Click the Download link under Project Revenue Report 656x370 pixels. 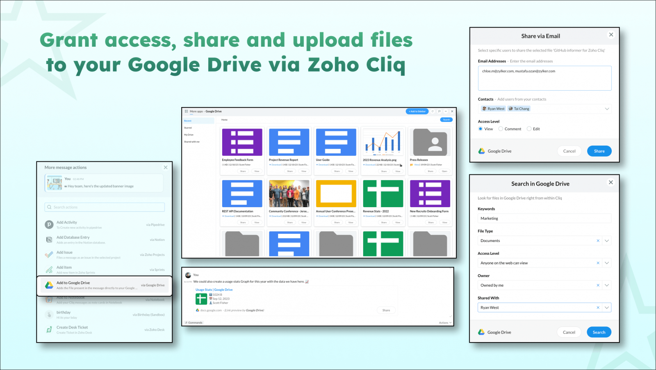tap(276, 164)
